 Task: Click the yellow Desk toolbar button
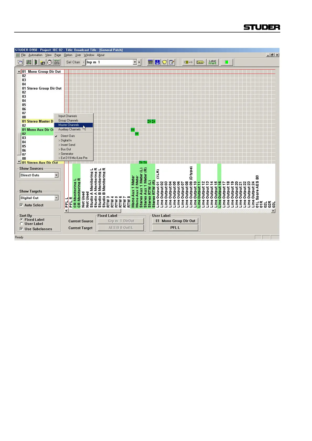pyautogui.click(x=200, y=62)
